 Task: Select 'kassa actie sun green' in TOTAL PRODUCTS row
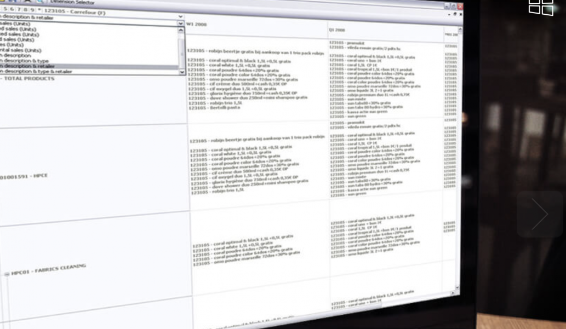coord(358,112)
